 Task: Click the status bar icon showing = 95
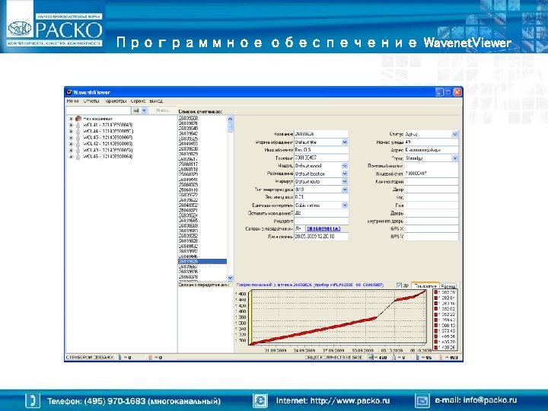[418, 358]
